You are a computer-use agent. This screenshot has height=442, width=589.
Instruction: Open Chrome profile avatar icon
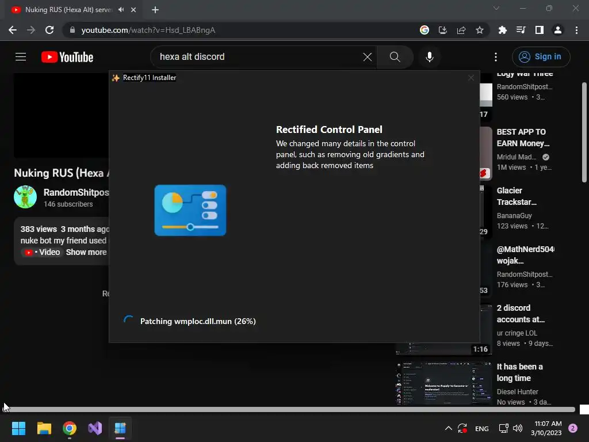pos(558,30)
